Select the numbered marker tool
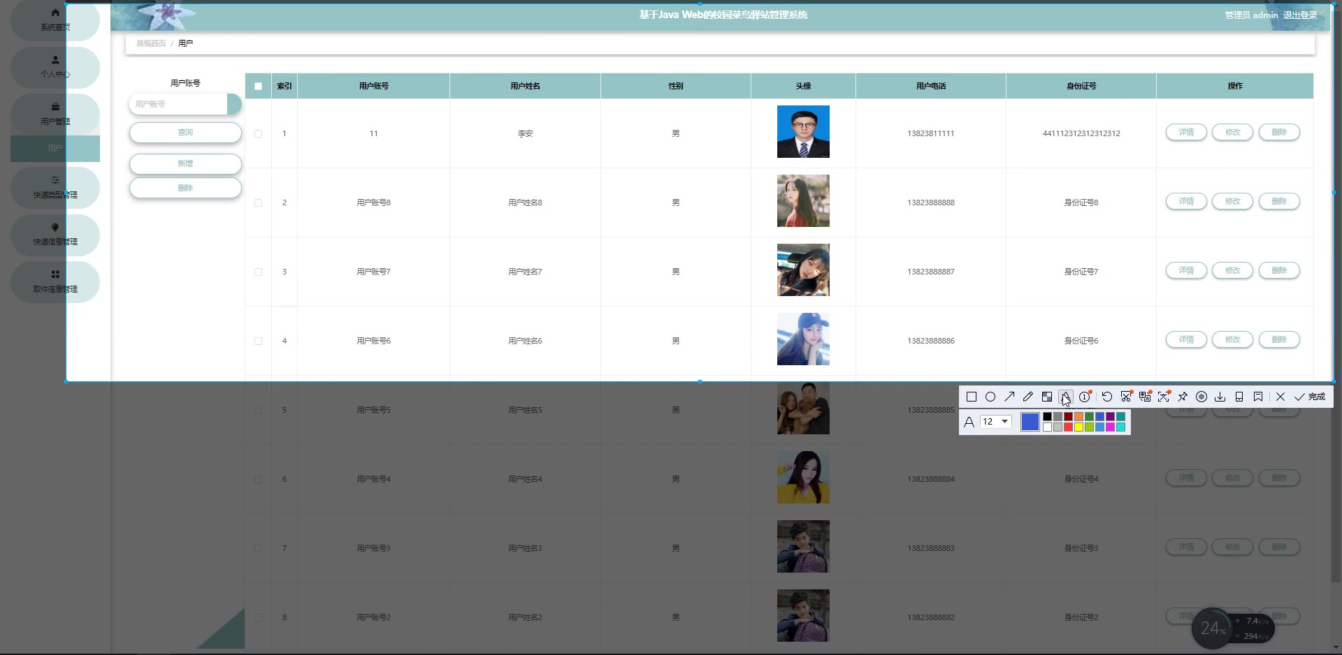This screenshot has width=1342, height=655. coord(1085,397)
